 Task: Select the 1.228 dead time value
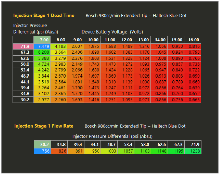click(x=126, y=70)
